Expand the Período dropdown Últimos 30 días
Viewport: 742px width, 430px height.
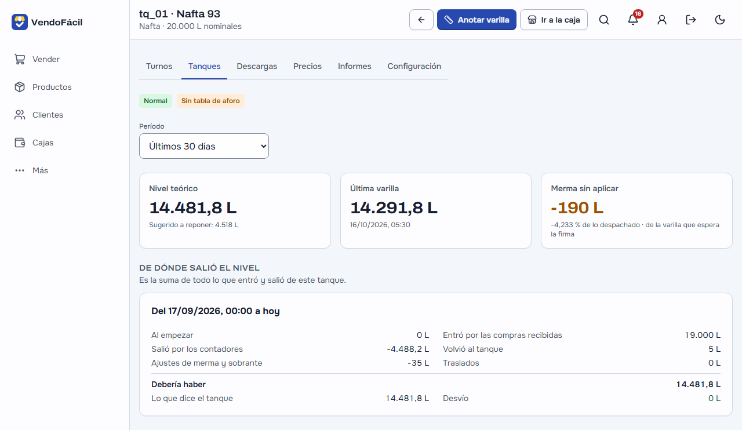pos(204,146)
